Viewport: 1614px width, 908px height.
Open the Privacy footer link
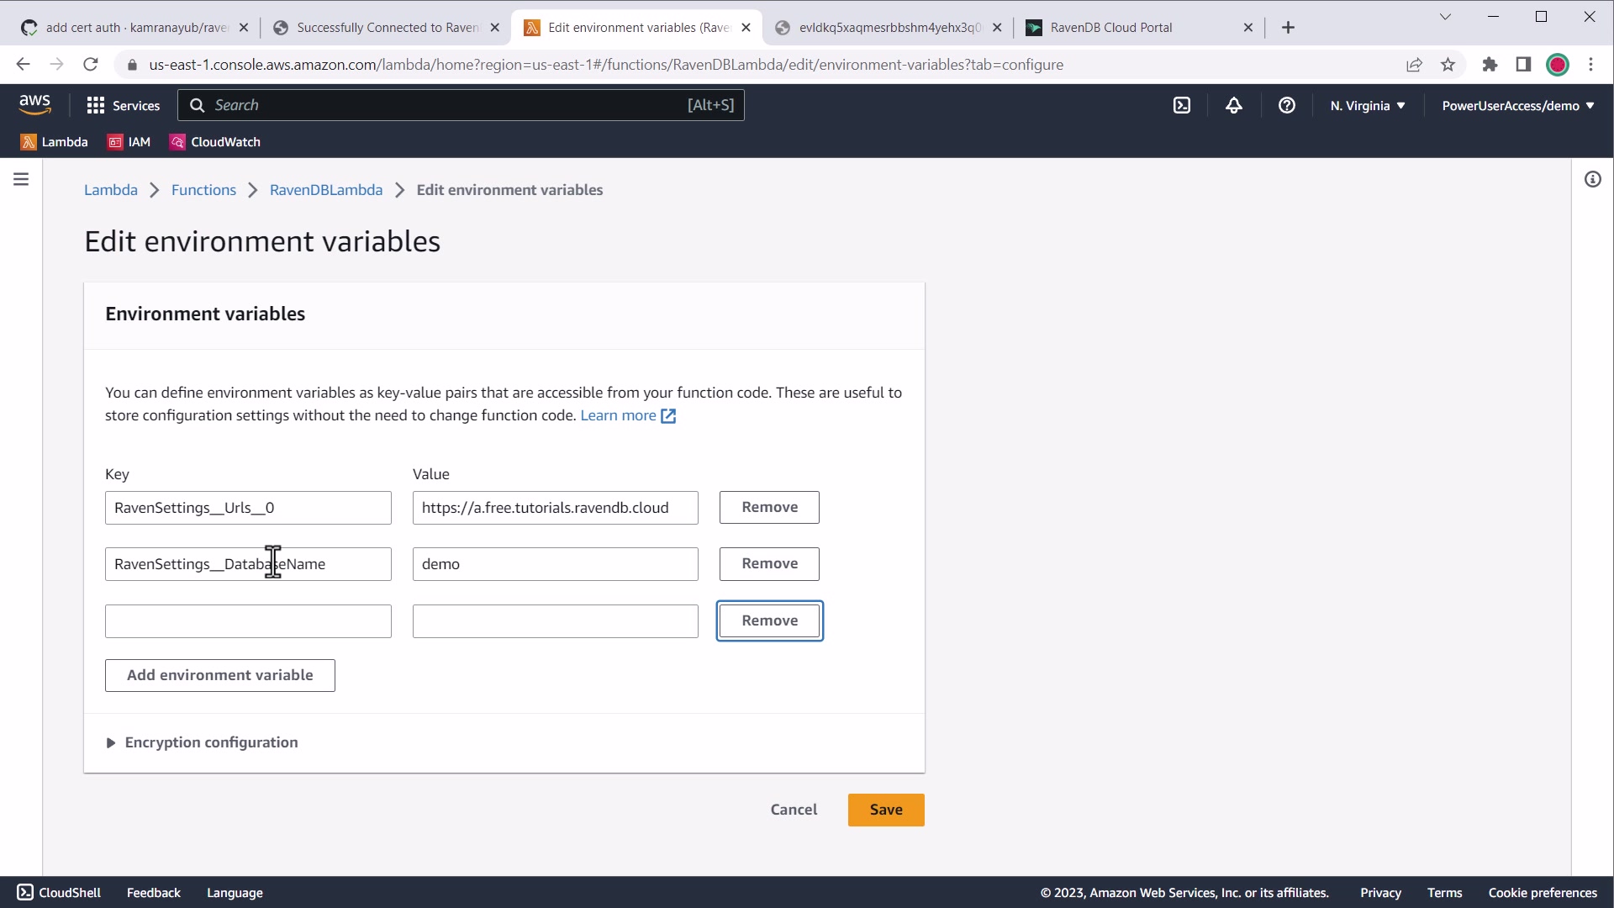pos(1380,893)
